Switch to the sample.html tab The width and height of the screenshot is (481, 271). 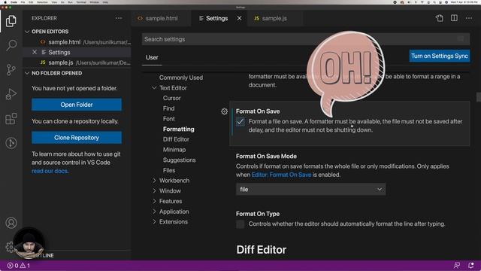pyautogui.click(x=161, y=18)
